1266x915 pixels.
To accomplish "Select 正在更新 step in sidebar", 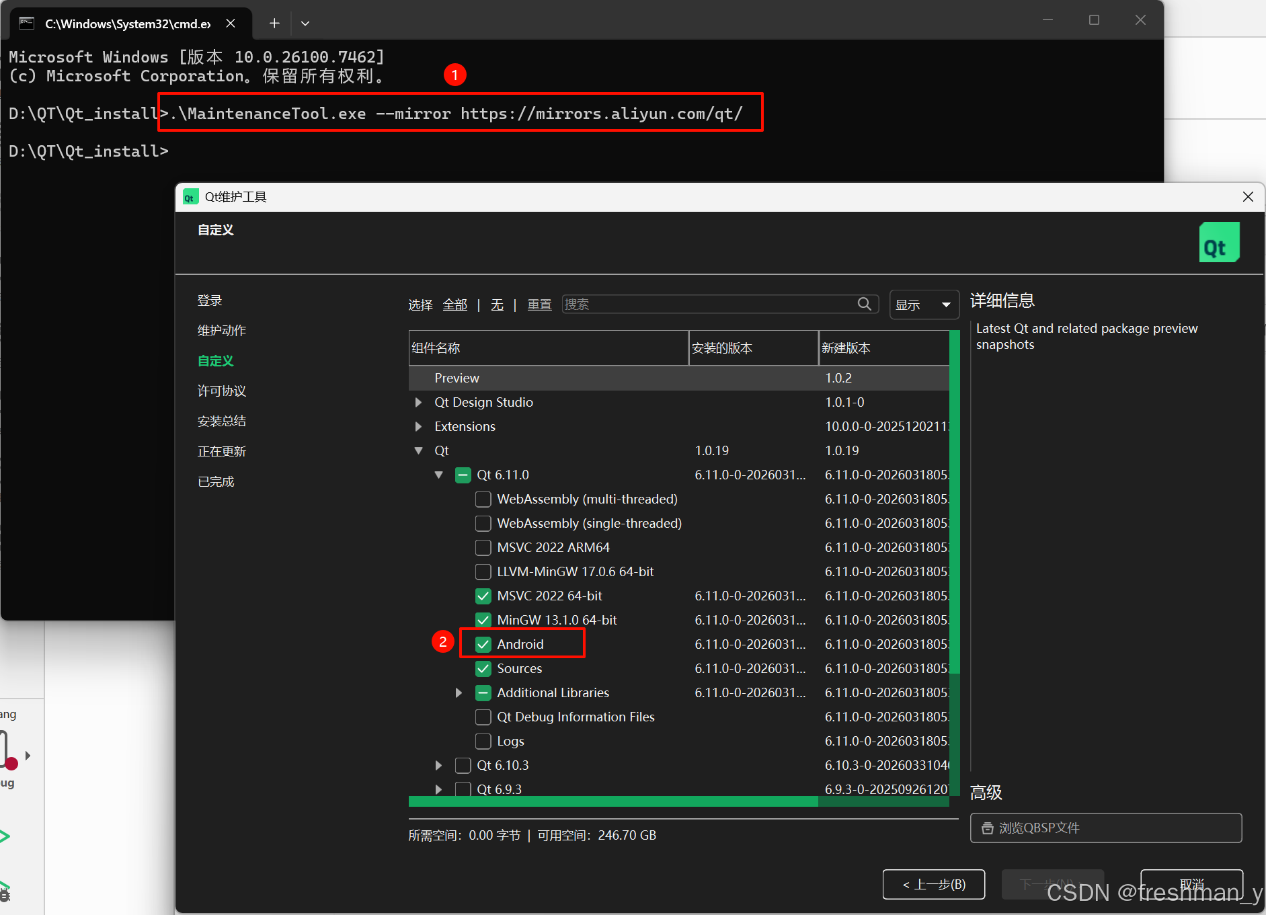I will click(222, 451).
